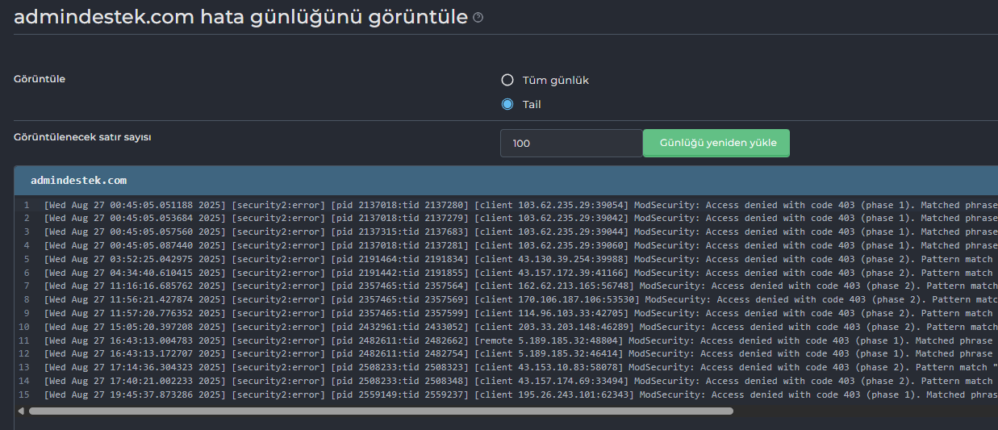Select log entry timestamped 00:45:05.053684
The image size is (998, 430).
click(520, 219)
